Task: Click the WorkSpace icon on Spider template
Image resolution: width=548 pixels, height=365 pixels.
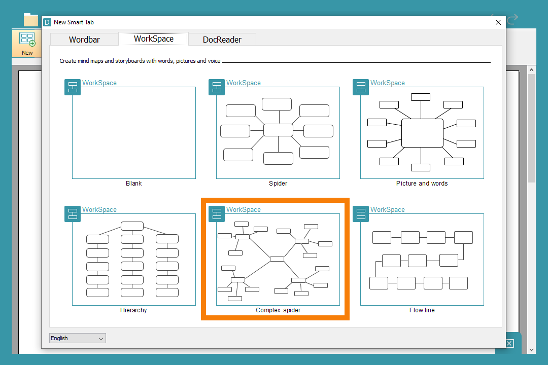Action: pyautogui.click(x=217, y=87)
